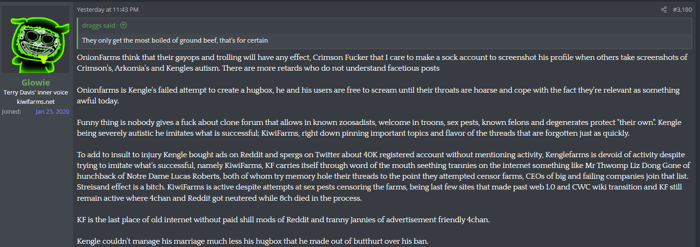Click the share icon on the post
This screenshot has height=247, width=700.
[664, 9]
